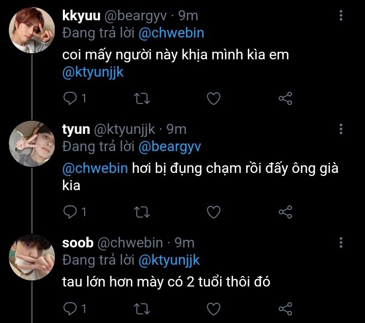This screenshot has width=365, height=323.
Task: Like the tweet by kkyuu
Action: point(214,98)
